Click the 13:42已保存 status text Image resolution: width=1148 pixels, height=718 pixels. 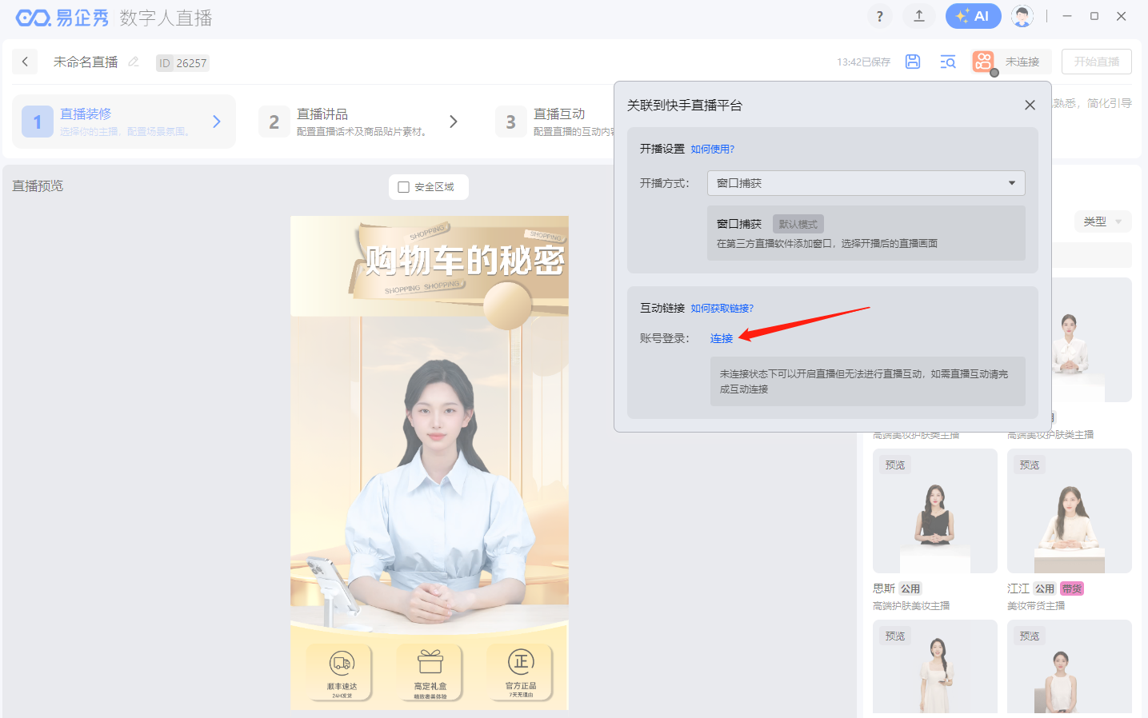point(863,62)
